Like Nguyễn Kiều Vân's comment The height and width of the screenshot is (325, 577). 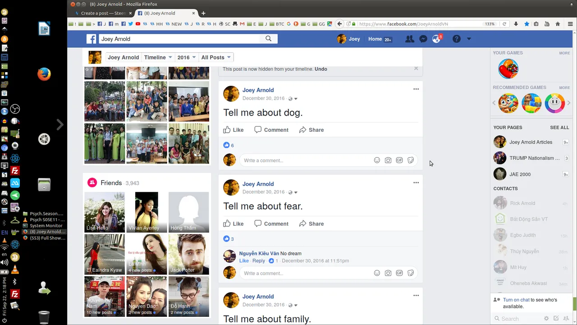tap(244, 261)
